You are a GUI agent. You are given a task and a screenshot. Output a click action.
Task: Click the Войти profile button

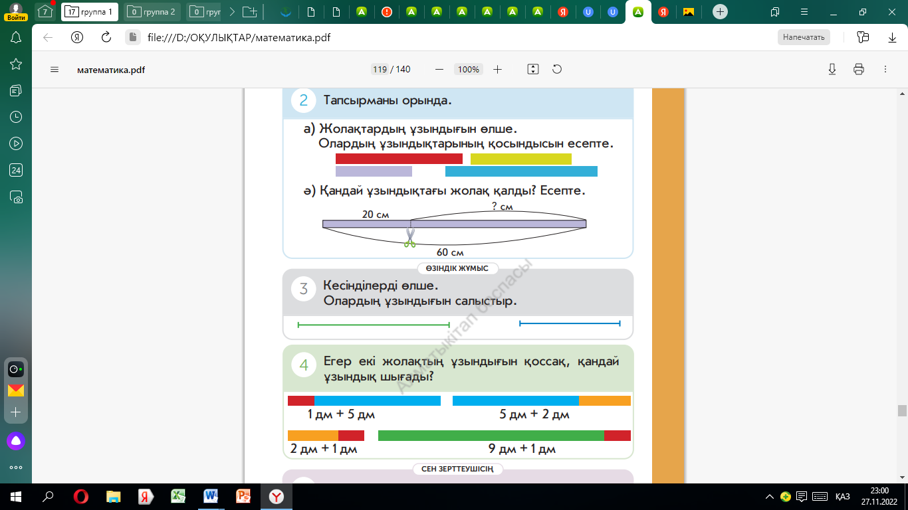pyautogui.click(x=16, y=12)
